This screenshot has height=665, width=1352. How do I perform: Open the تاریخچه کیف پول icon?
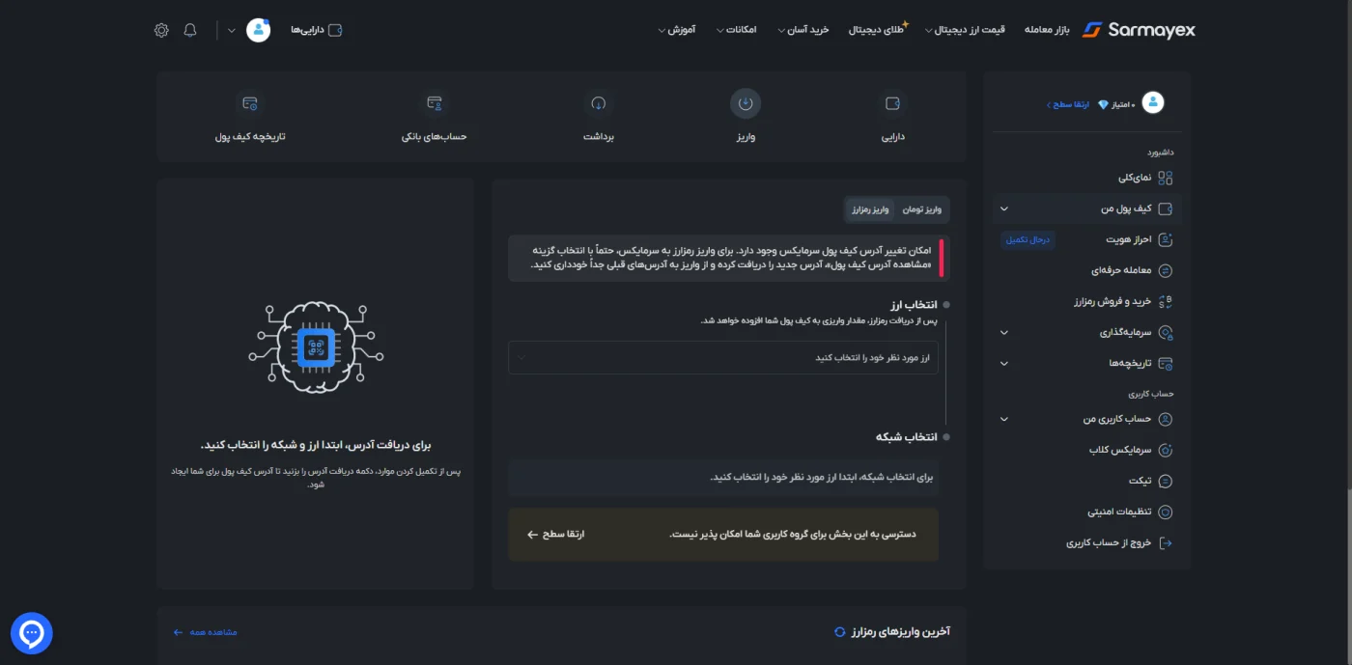coord(250,103)
